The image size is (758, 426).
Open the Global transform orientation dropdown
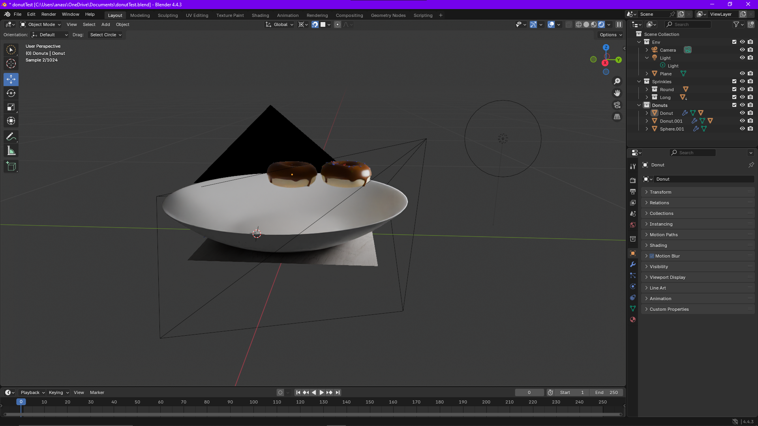(280, 24)
